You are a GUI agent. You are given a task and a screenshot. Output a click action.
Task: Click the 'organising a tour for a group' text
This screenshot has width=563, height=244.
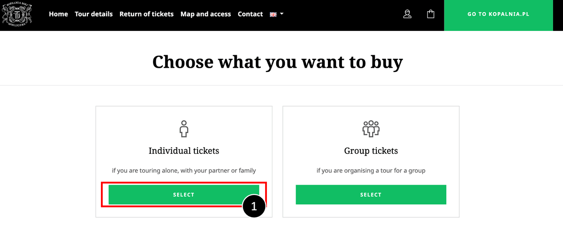click(381, 171)
